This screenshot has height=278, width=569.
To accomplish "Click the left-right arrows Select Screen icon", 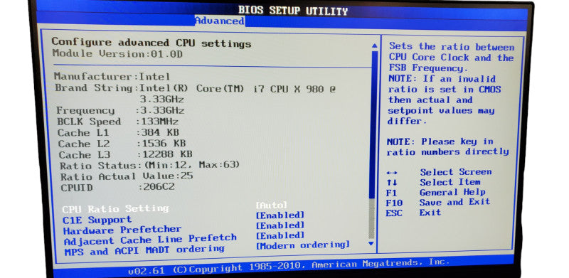I will [393, 173].
